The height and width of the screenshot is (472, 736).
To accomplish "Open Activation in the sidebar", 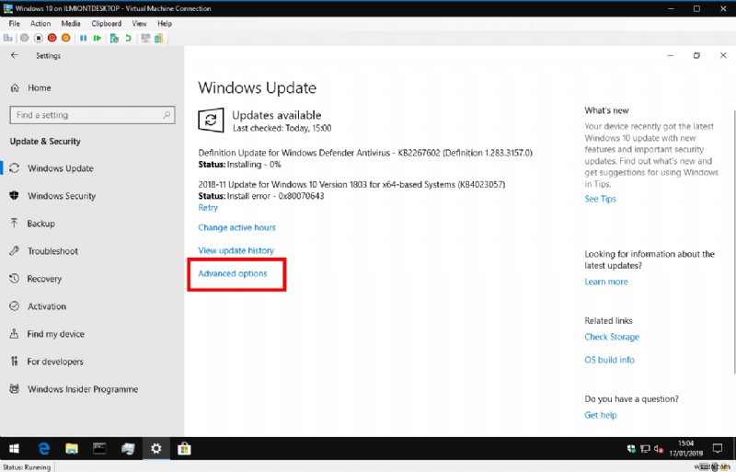I will (47, 306).
